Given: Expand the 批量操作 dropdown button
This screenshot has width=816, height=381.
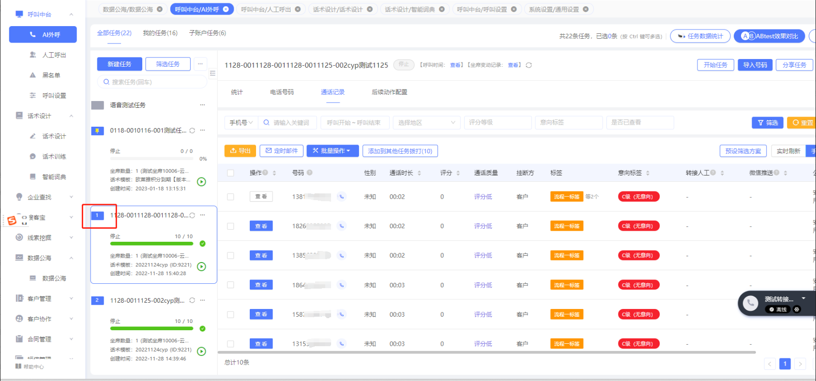Looking at the screenshot, I should click(x=332, y=151).
